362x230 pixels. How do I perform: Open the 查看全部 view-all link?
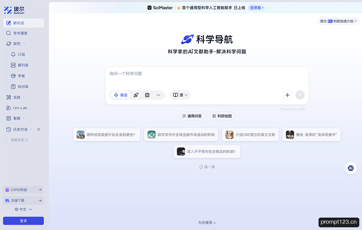[x=19, y=140]
